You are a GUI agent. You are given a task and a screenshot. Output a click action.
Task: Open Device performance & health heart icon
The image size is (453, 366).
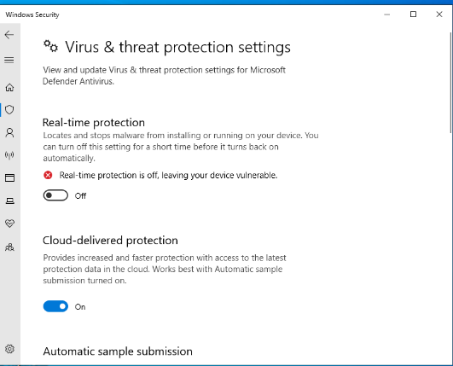click(x=9, y=223)
